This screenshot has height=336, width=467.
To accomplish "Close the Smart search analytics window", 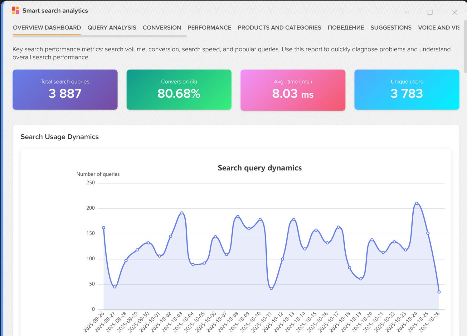I will (454, 12).
